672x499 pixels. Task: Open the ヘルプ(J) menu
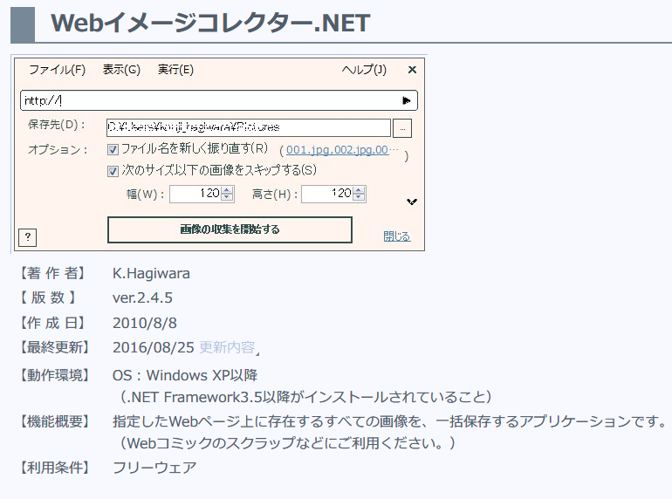coord(364,70)
